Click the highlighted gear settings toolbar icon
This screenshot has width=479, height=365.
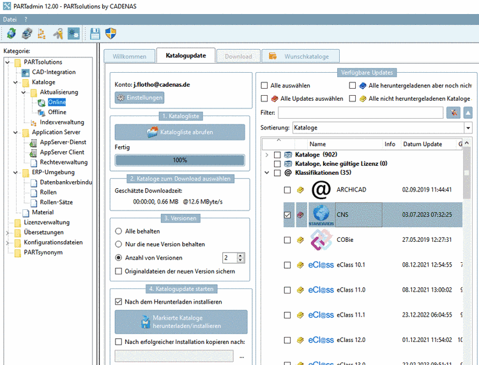pos(73,33)
